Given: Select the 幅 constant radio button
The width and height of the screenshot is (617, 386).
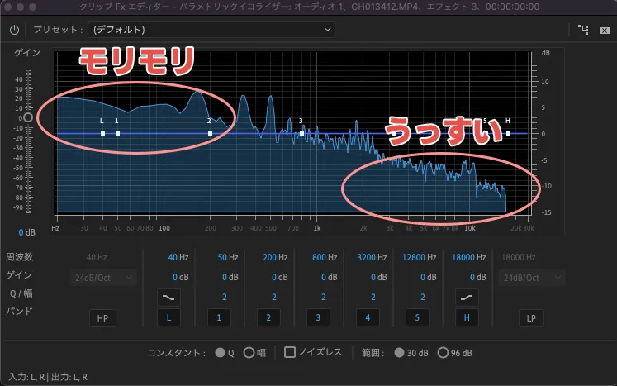Looking at the screenshot, I should click(x=249, y=352).
